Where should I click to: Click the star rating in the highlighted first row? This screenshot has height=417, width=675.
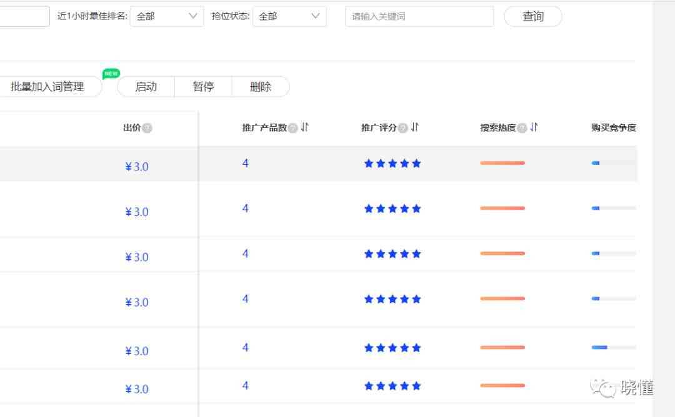click(x=392, y=164)
